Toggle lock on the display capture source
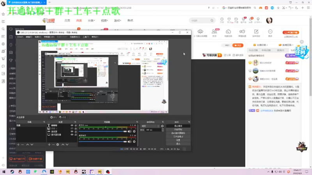This screenshot has width=312, height=175. click(76, 135)
